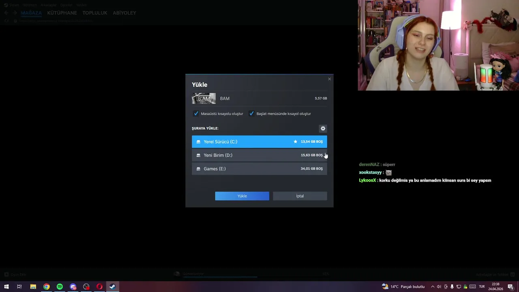Click the 15,63 GB BOŞ free-space text
This screenshot has height=292, width=519.
(312, 155)
